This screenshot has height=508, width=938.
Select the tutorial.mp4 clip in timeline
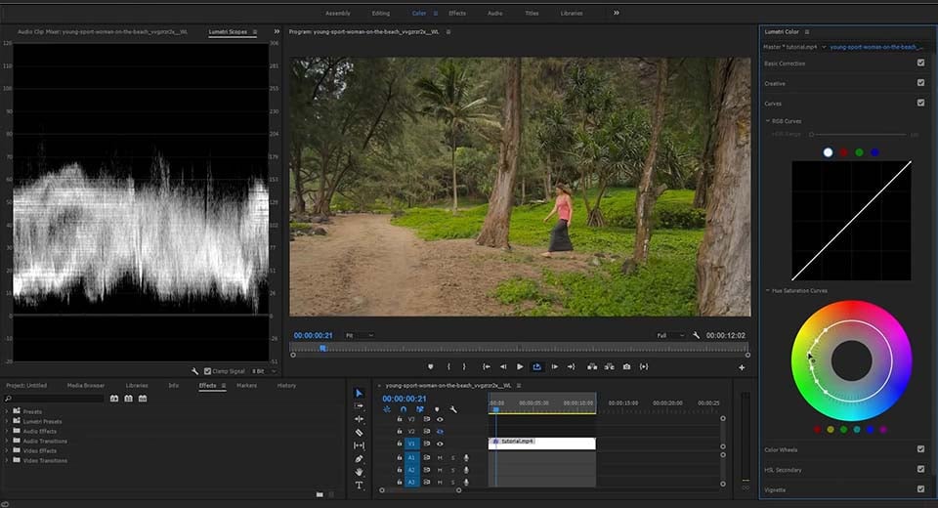pyautogui.click(x=542, y=444)
